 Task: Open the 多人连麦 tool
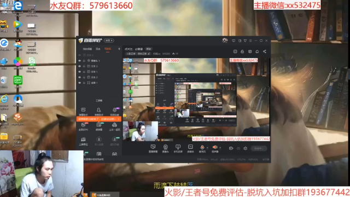98,141
